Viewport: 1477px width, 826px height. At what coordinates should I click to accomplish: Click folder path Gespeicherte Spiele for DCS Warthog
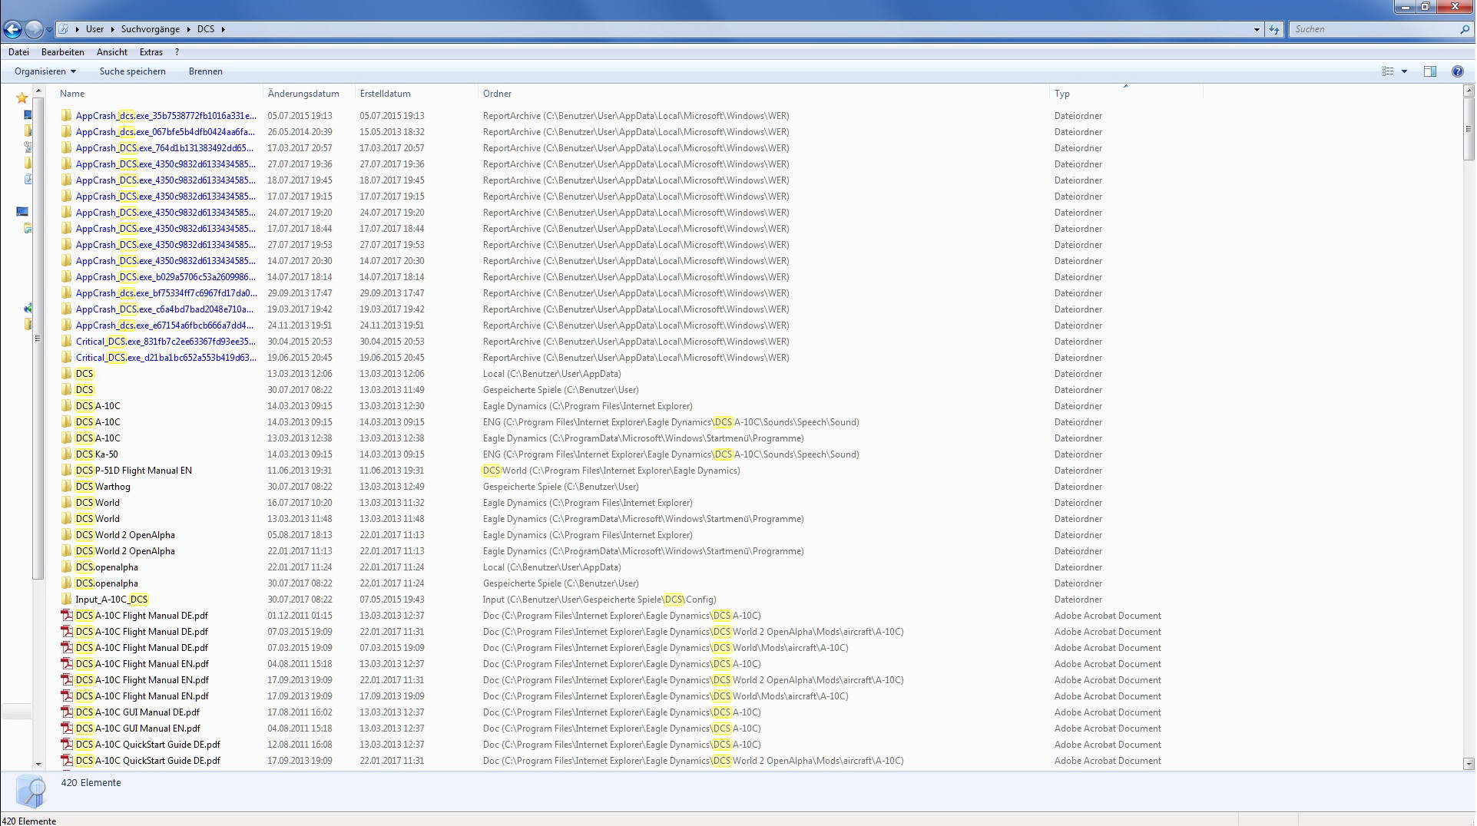[561, 487]
